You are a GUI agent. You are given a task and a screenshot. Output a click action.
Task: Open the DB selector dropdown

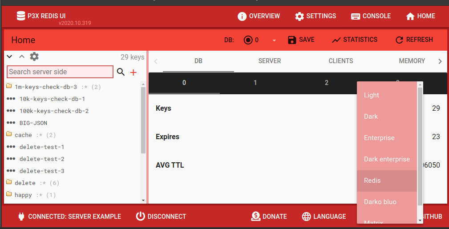274,40
